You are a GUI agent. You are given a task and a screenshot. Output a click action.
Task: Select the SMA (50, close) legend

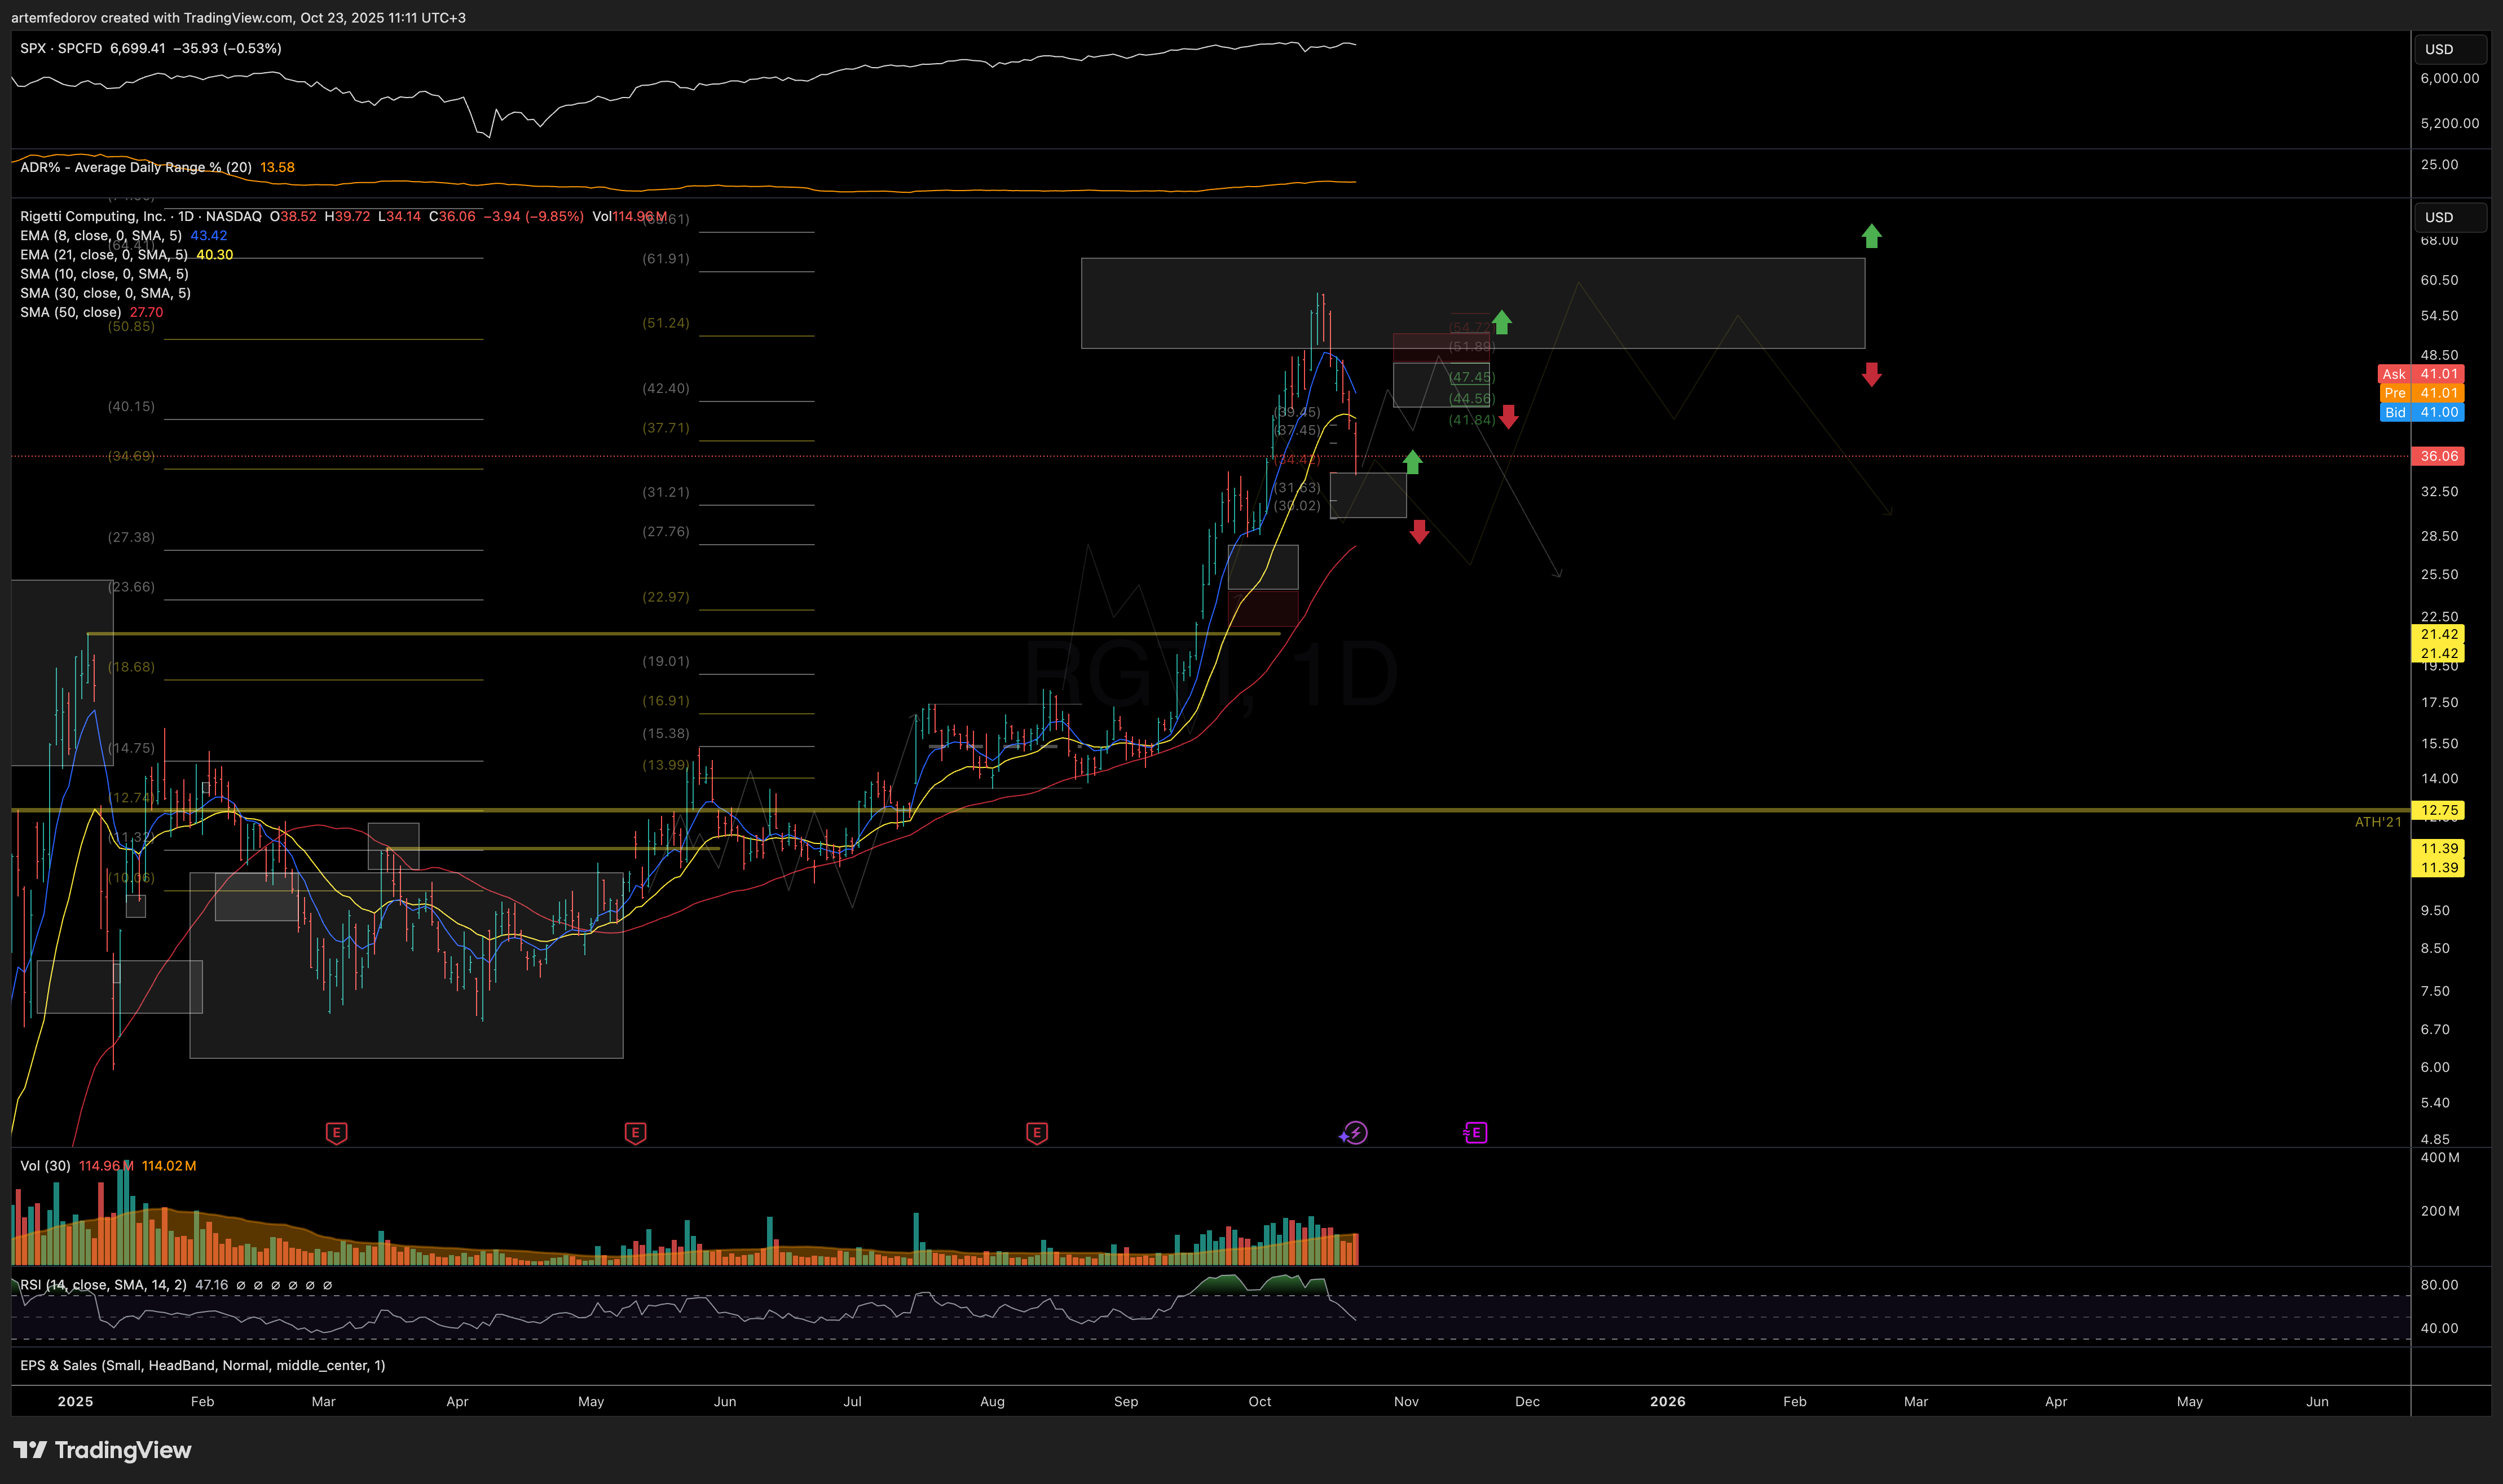[70, 312]
